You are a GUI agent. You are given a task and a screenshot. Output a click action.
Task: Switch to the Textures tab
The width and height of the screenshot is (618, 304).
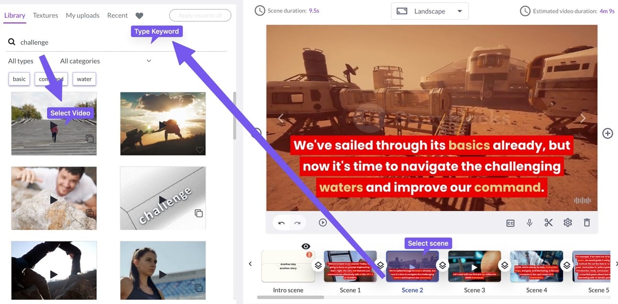(45, 15)
